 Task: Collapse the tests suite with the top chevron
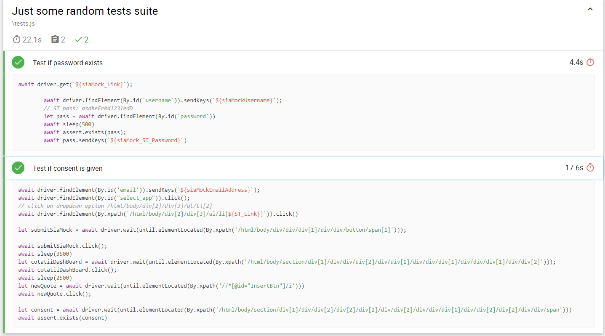pos(590,9)
